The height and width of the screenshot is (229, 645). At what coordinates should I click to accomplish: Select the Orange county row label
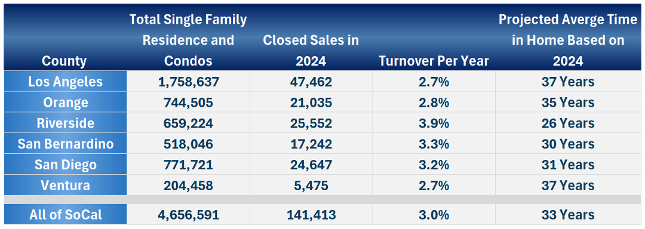tap(66, 102)
